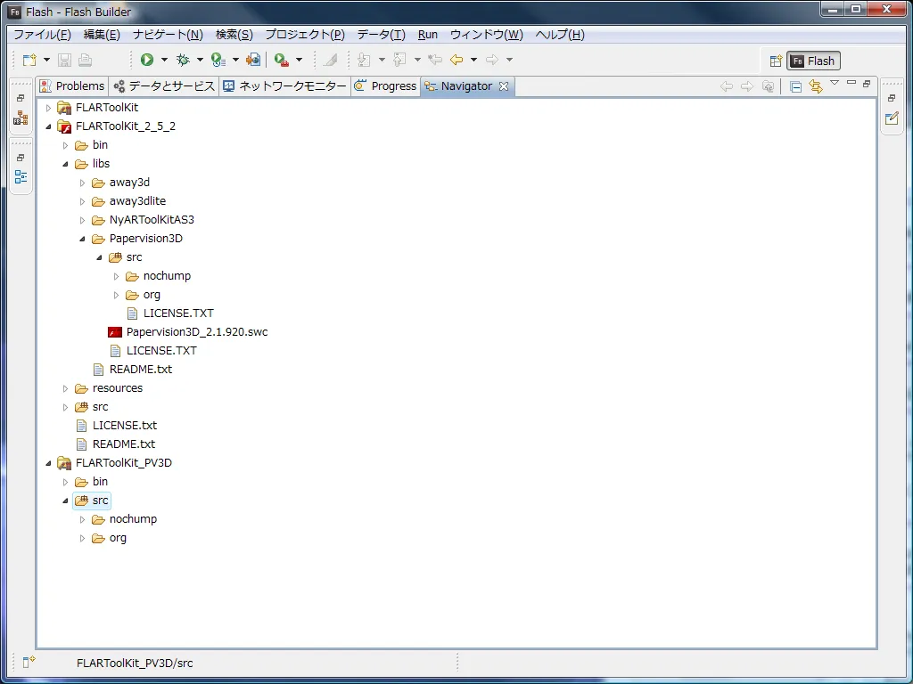913x684 pixels.
Task: Open the Run menu
Action: [x=428, y=35]
